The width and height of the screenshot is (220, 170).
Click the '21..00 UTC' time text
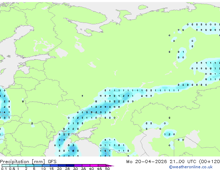183,162
